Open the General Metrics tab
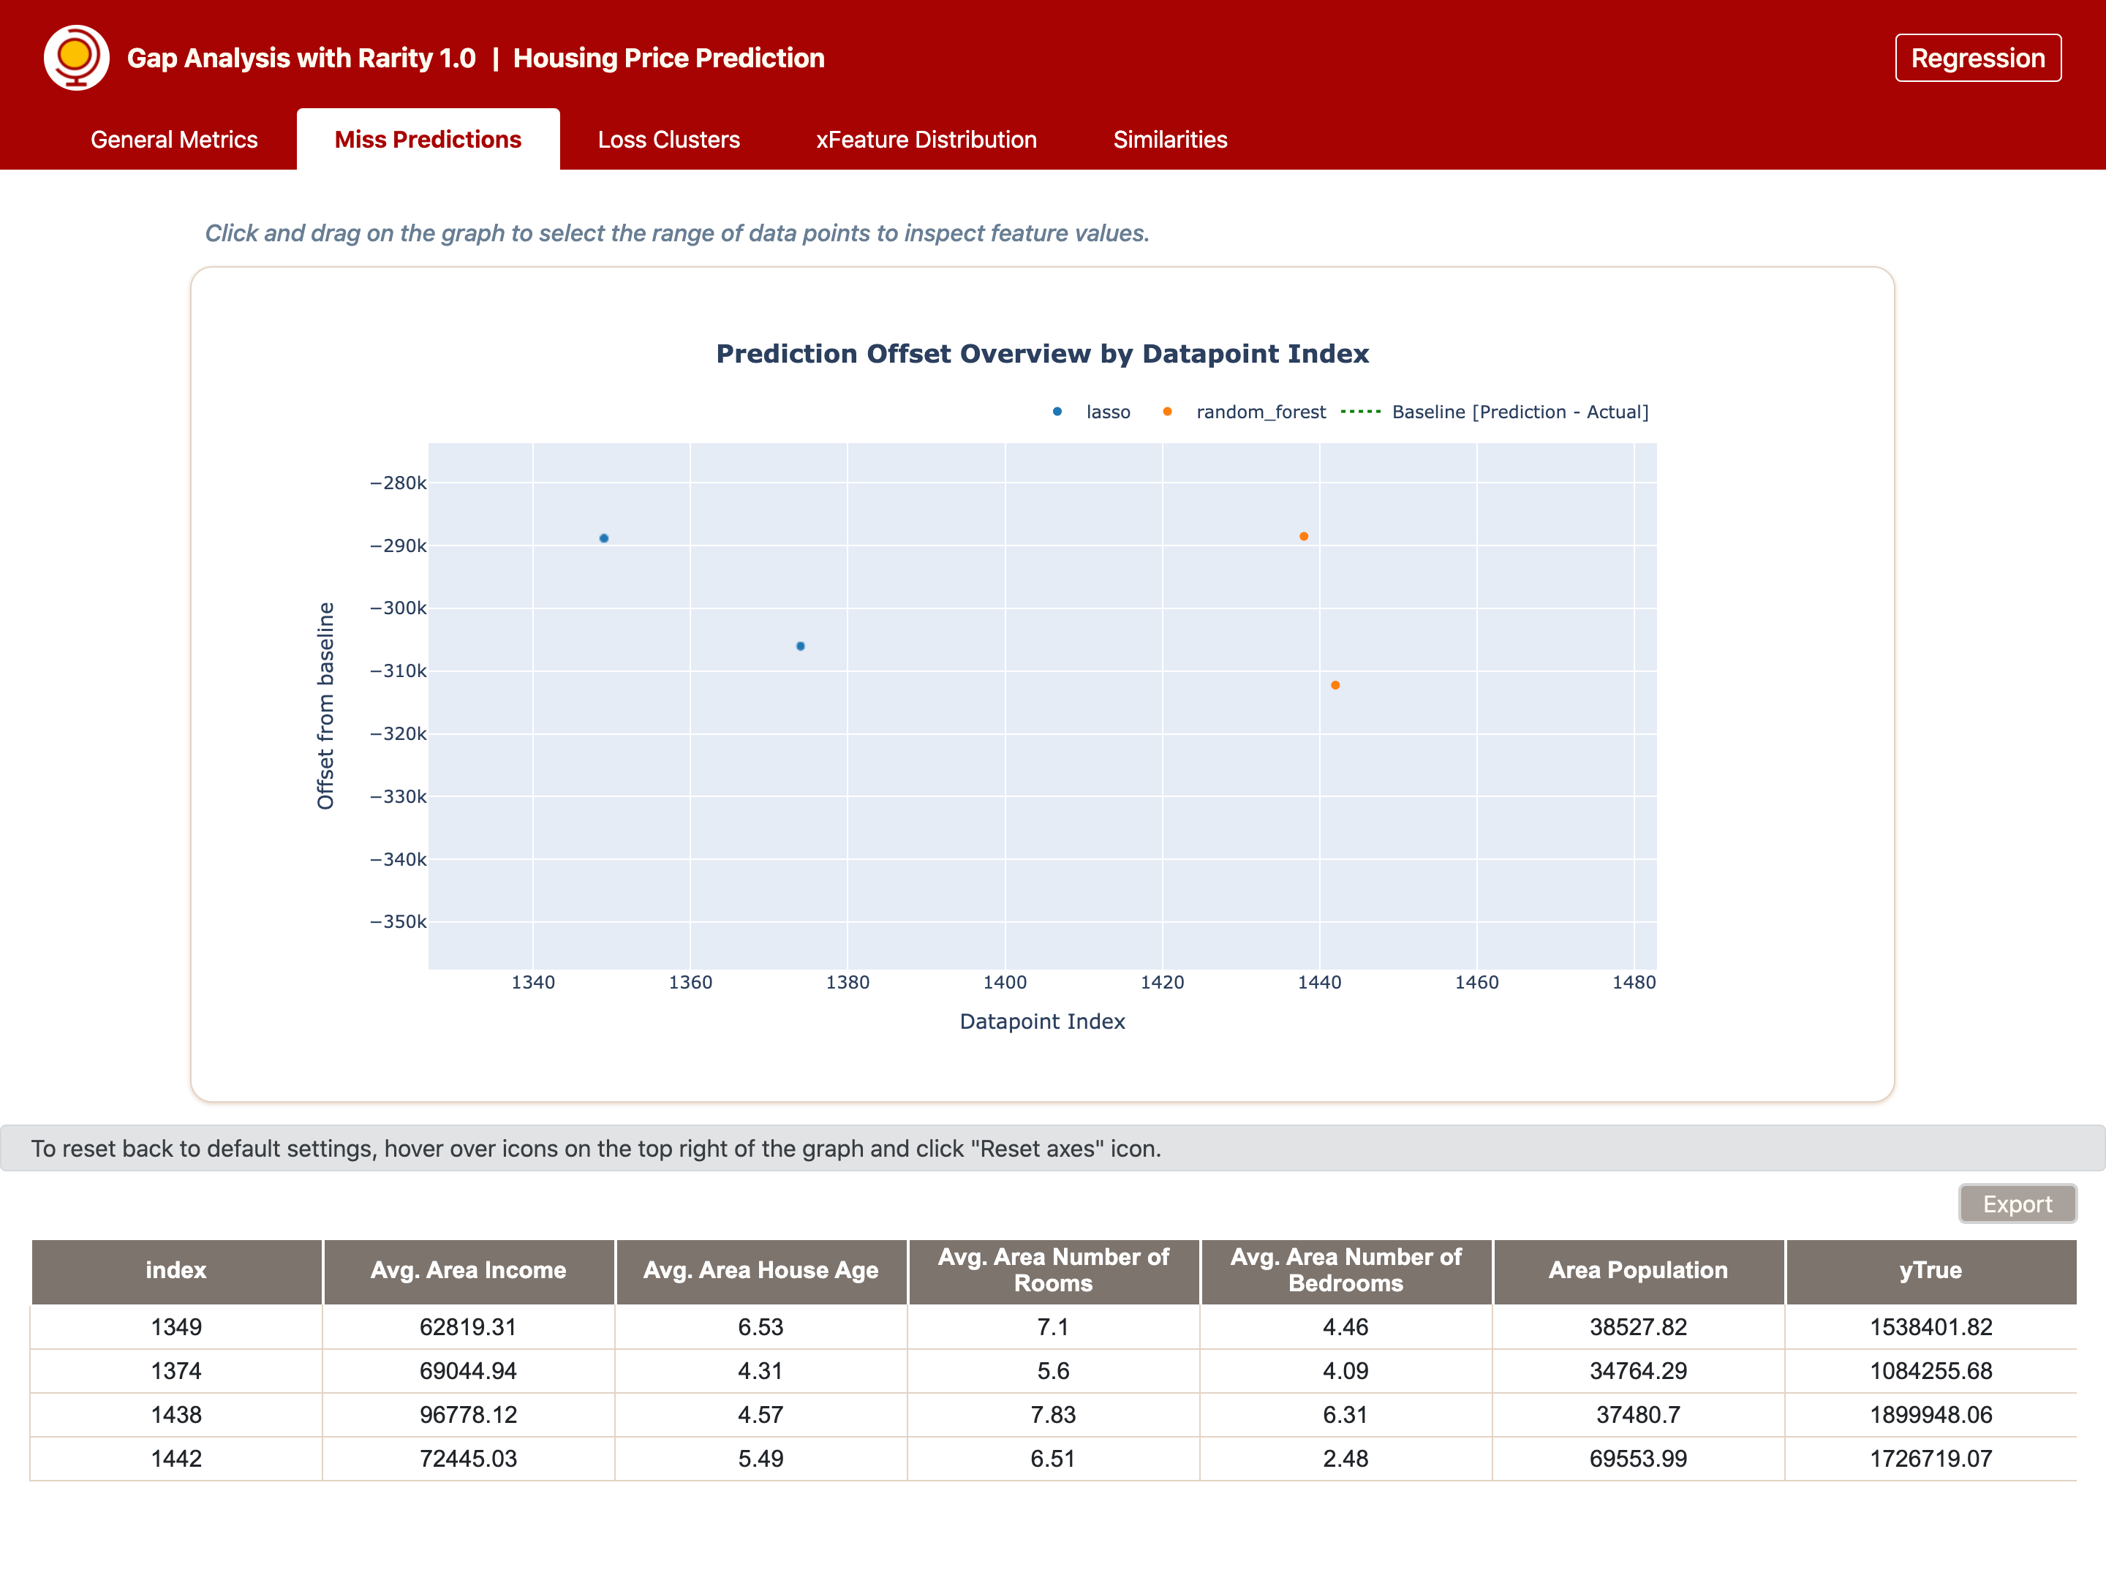 point(174,140)
